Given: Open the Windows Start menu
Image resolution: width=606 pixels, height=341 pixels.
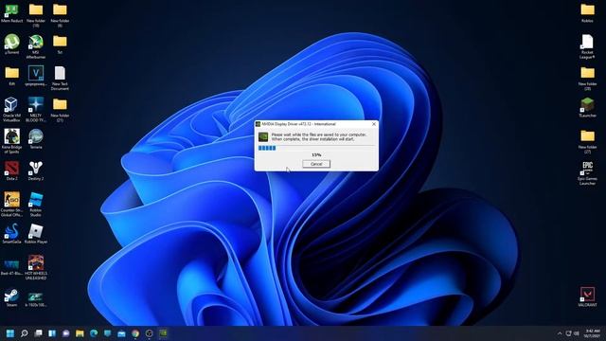Looking at the screenshot, I should click(10, 333).
